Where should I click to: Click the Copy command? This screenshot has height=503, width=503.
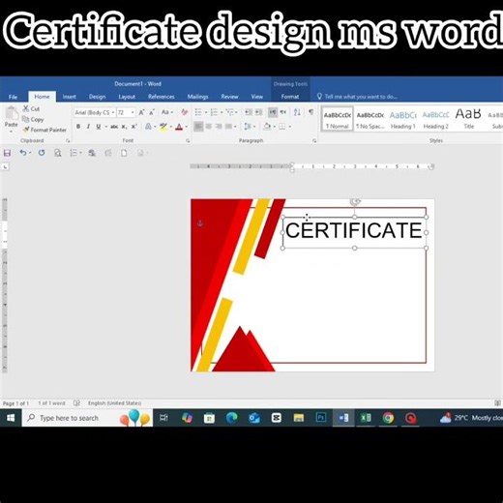pyautogui.click(x=33, y=119)
